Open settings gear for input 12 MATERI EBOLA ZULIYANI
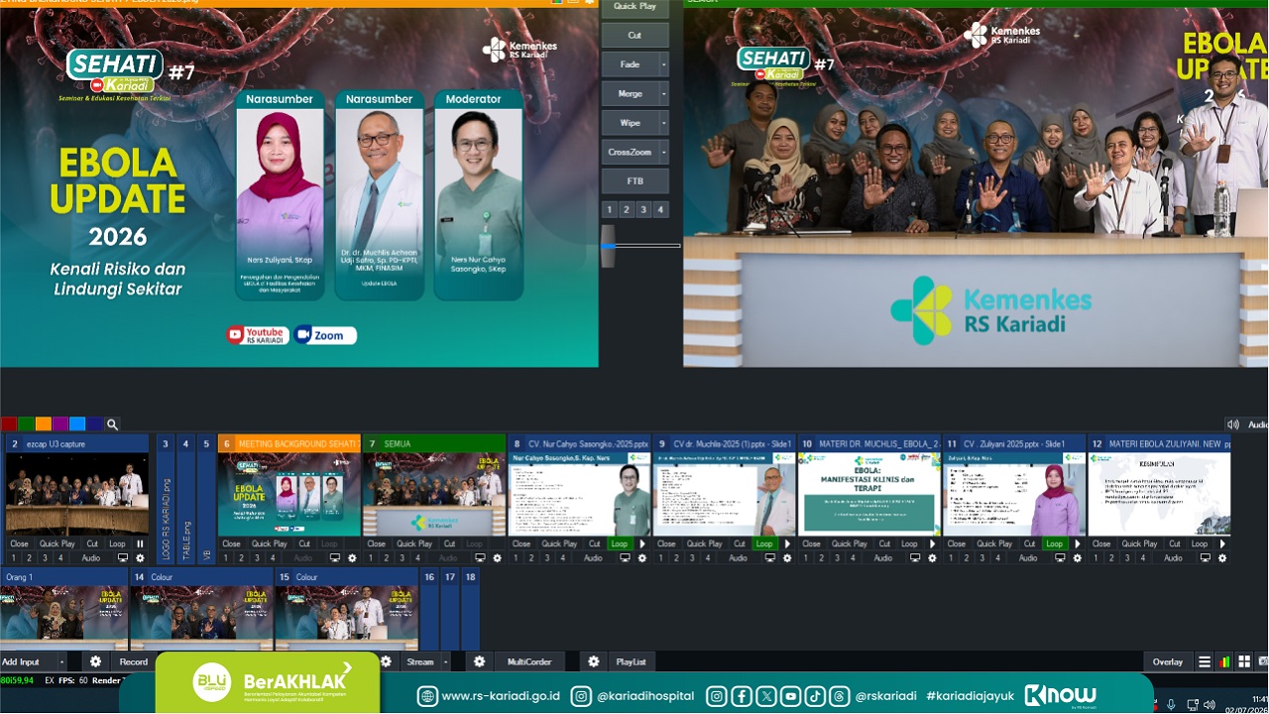Screen dimensions: 1269x714 pyautogui.click(x=1221, y=558)
